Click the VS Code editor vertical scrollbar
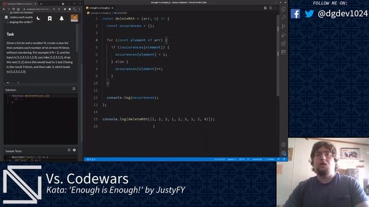The width and height of the screenshot is (369, 207). [x=278, y=55]
